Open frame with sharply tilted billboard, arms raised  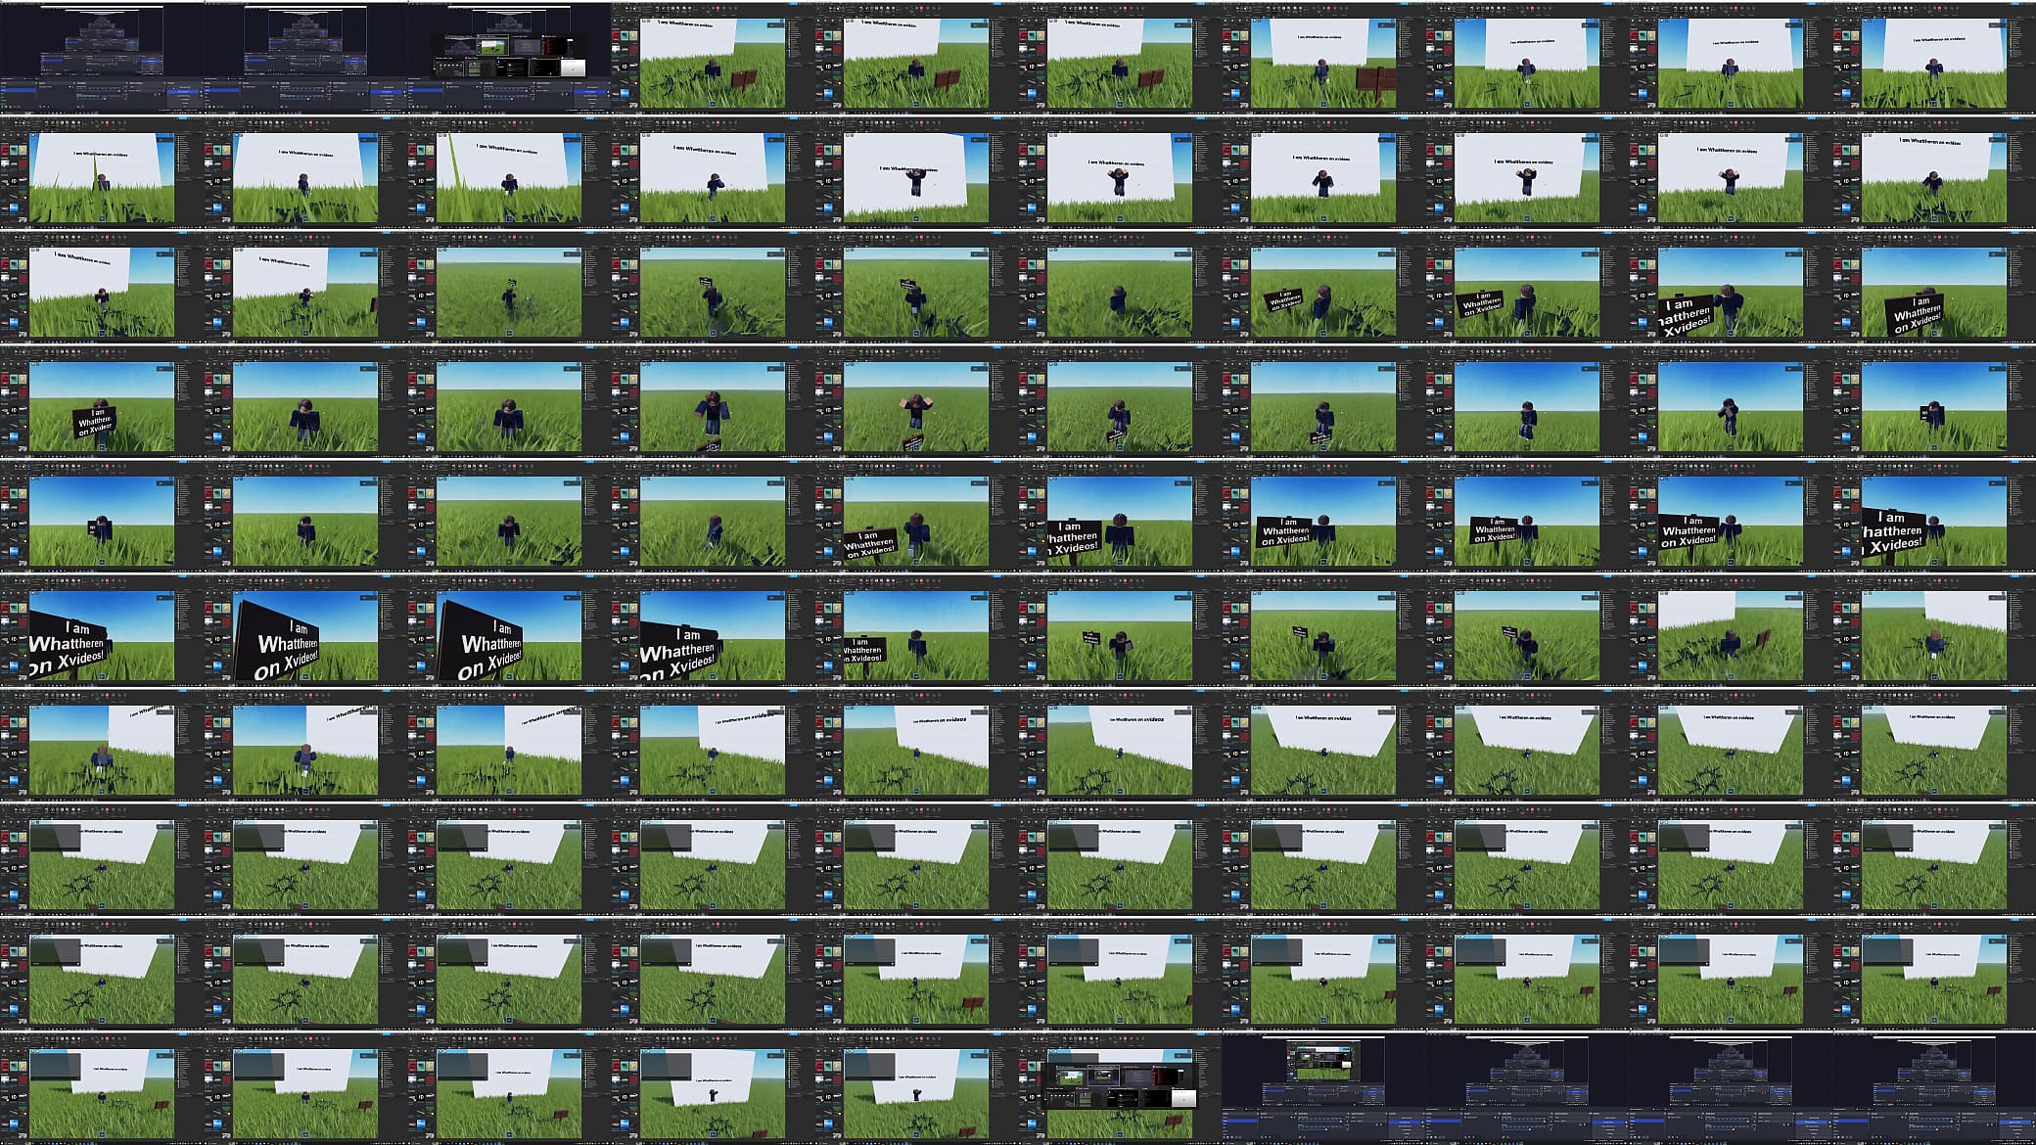[916, 170]
